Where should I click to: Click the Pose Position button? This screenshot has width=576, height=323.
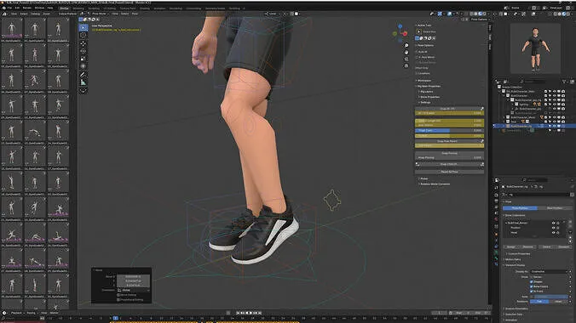point(520,208)
